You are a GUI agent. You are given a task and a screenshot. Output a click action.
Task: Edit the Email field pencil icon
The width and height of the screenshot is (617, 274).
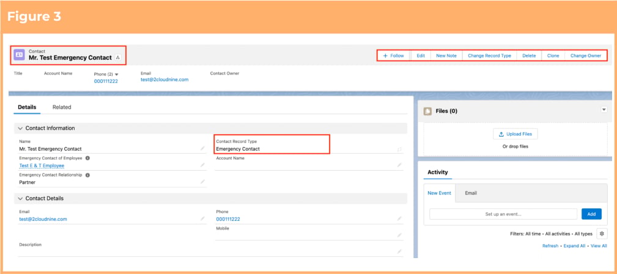click(202, 218)
